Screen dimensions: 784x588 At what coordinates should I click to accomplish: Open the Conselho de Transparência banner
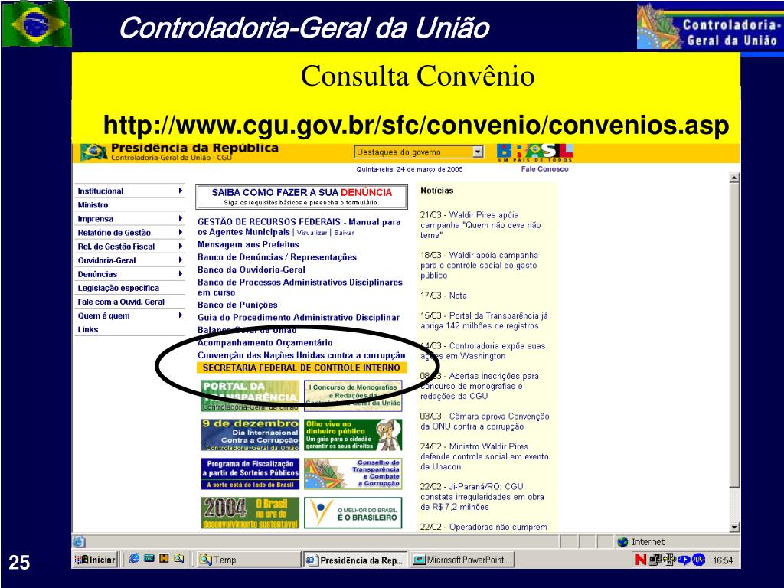[352, 474]
